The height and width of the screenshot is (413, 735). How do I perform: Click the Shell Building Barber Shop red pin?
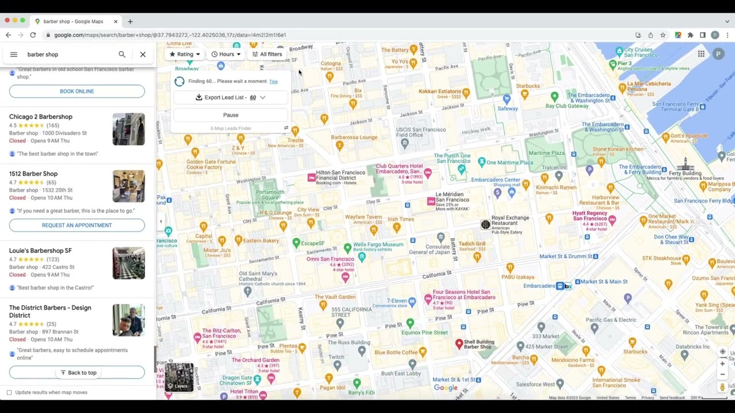click(x=459, y=344)
